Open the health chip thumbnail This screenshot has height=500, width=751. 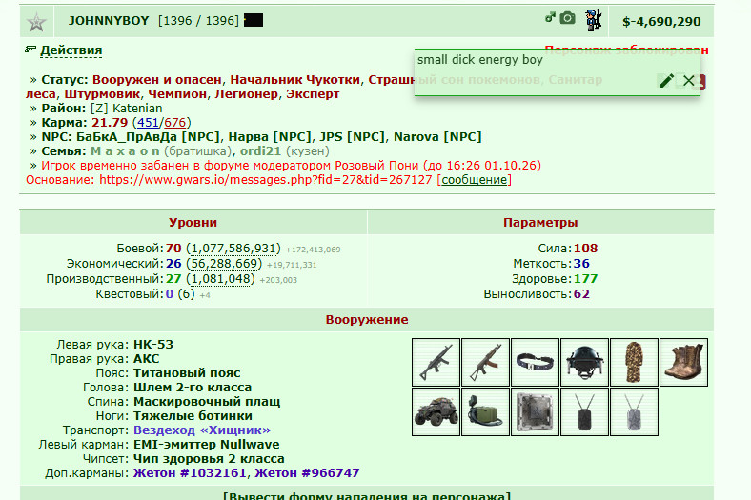point(535,412)
